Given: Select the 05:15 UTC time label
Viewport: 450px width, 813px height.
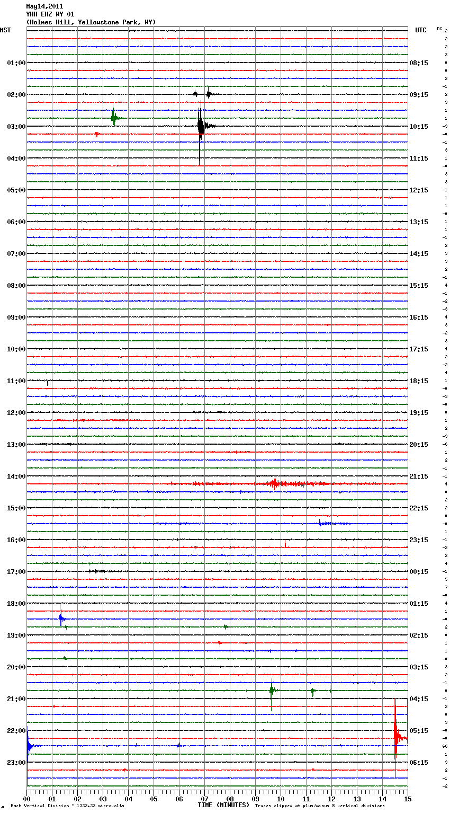Looking at the screenshot, I should point(419,731).
